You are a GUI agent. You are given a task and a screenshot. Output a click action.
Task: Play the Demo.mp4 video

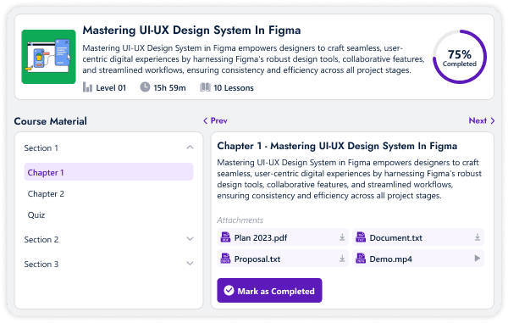point(478,259)
